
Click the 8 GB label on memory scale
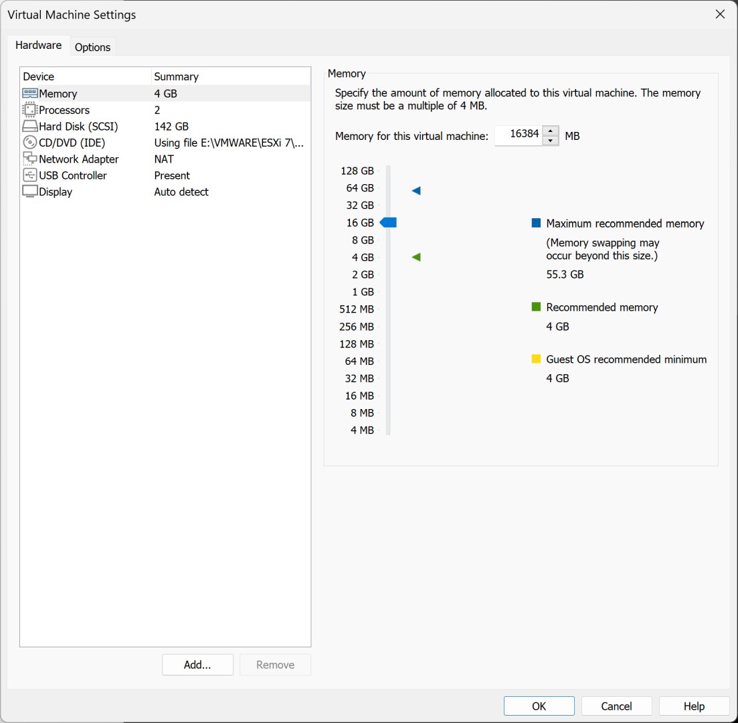(x=363, y=240)
